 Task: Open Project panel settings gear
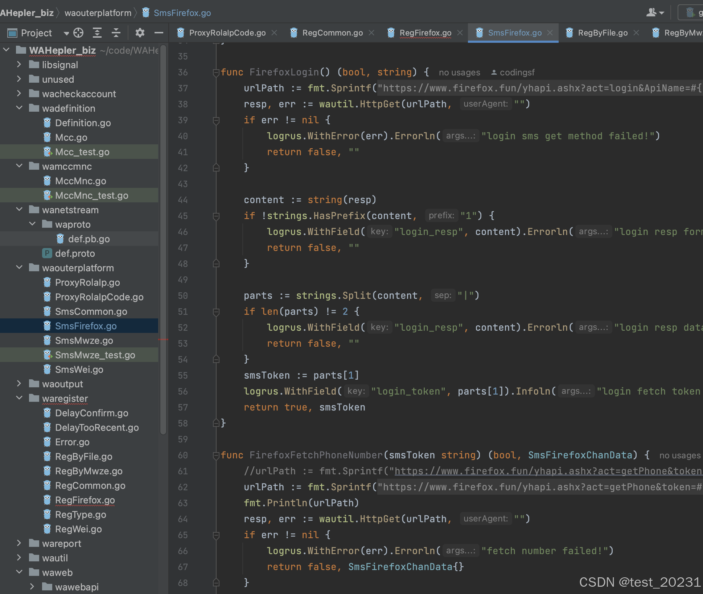point(140,33)
